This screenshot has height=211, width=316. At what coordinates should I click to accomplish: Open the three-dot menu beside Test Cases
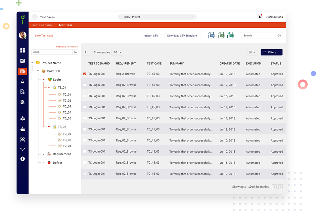pos(35,17)
